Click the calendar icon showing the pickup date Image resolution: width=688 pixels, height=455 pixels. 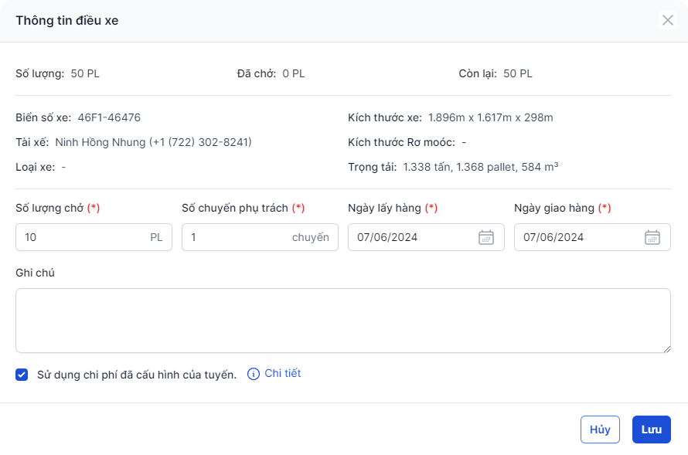click(485, 237)
